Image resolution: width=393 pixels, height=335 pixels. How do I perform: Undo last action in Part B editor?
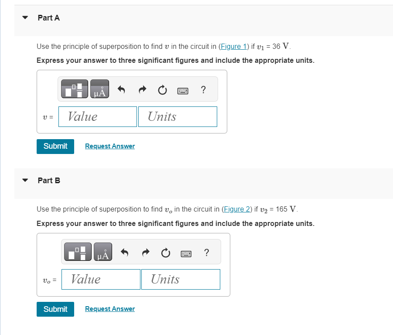(x=124, y=253)
